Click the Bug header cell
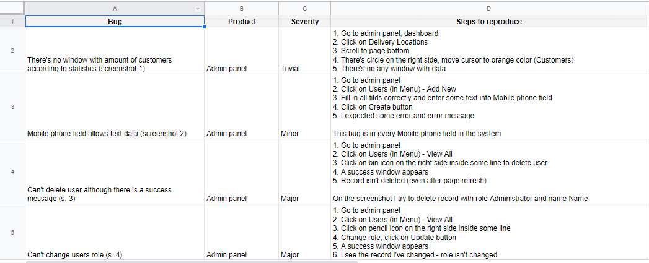 click(115, 22)
